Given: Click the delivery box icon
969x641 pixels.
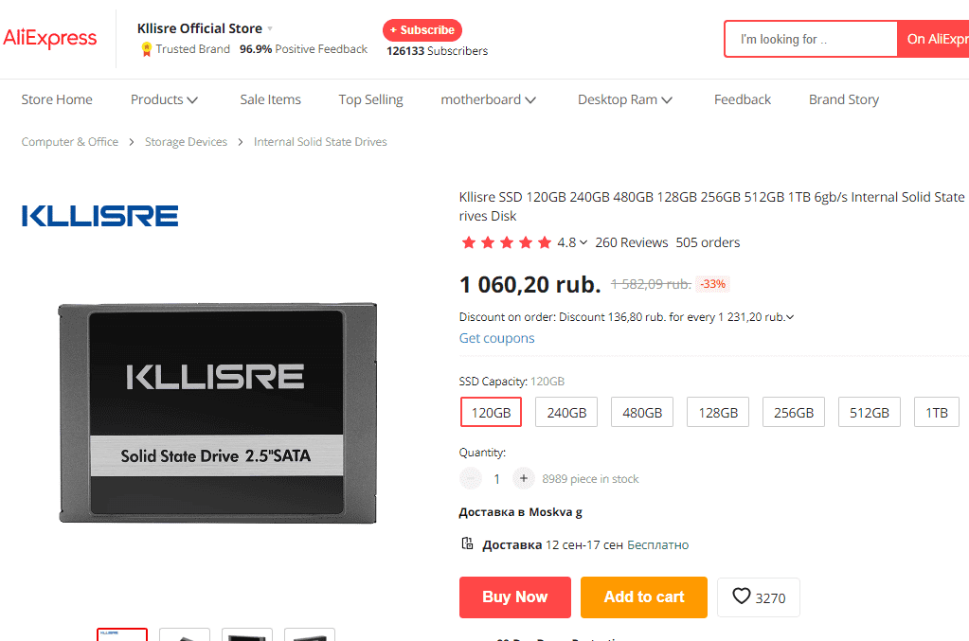Looking at the screenshot, I should tap(467, 543).
